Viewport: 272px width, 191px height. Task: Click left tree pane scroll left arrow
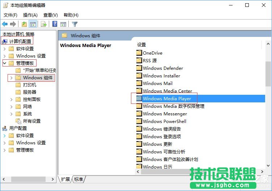(4, 179)
